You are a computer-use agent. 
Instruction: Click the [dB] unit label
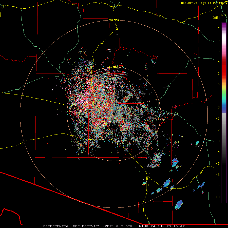click(x=216, y=17)
